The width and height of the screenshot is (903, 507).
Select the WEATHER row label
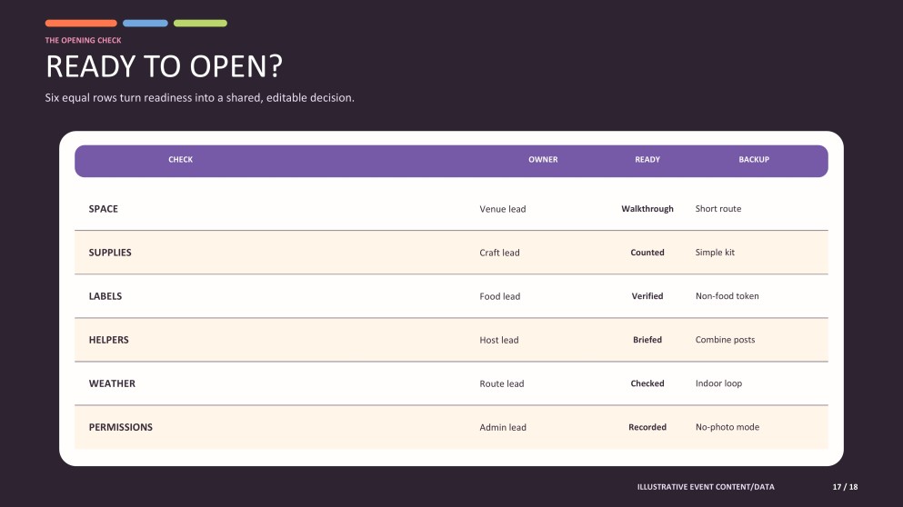coord(112,383)
